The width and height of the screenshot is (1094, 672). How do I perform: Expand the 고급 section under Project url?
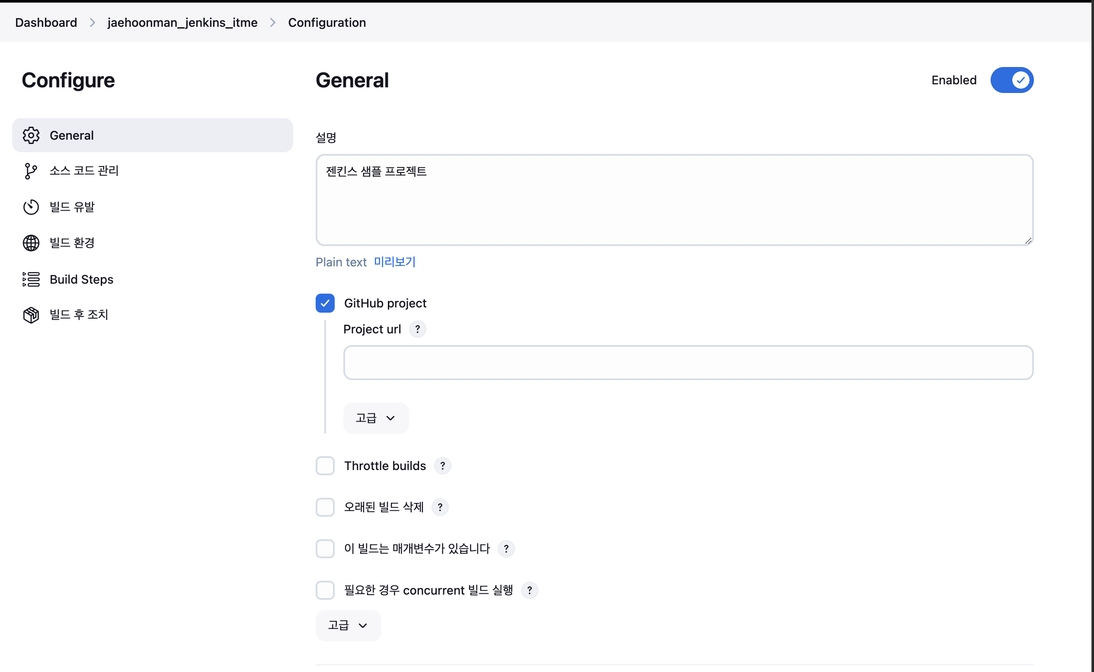pos(376,418)
